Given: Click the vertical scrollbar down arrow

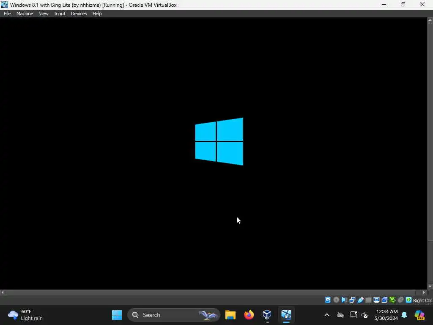Looking at the screenshot, I should 430,286.
